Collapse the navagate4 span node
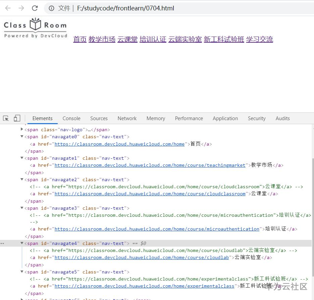This screenshot has height=300, width=314. [22, 243]
